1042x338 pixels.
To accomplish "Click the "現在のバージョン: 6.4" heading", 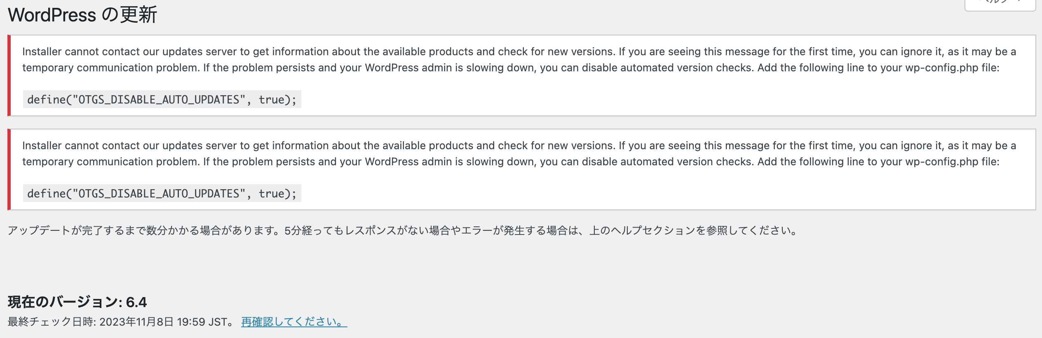I will [x=77, y=302].
